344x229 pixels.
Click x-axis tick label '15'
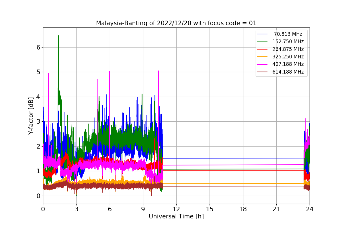pos(210,209)
